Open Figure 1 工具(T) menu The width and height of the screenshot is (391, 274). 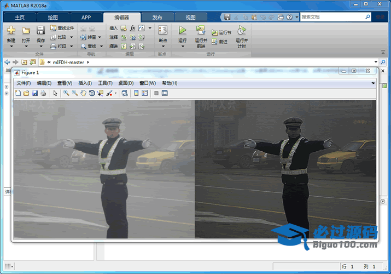(x=105, y=83)
